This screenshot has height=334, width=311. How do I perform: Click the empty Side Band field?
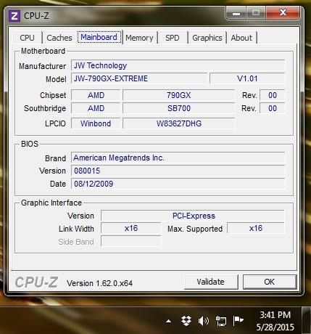pyautogui.click(x=130, y=241)
